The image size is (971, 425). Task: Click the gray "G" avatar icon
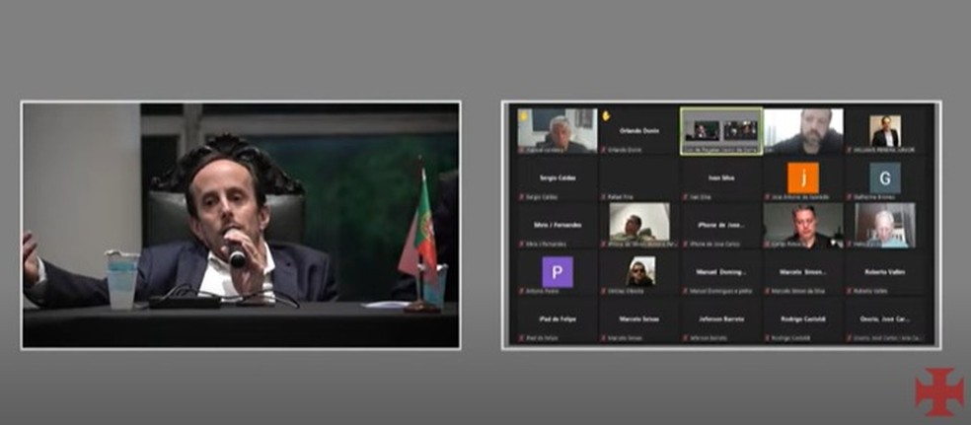click(884, 177)
